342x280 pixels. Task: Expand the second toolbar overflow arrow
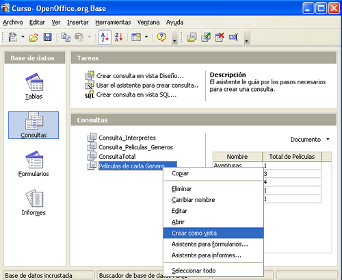(246, 38)
